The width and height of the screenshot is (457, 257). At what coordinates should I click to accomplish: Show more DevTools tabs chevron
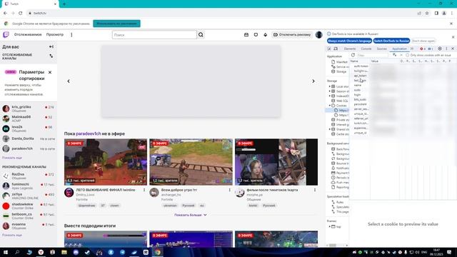[412, 49]
